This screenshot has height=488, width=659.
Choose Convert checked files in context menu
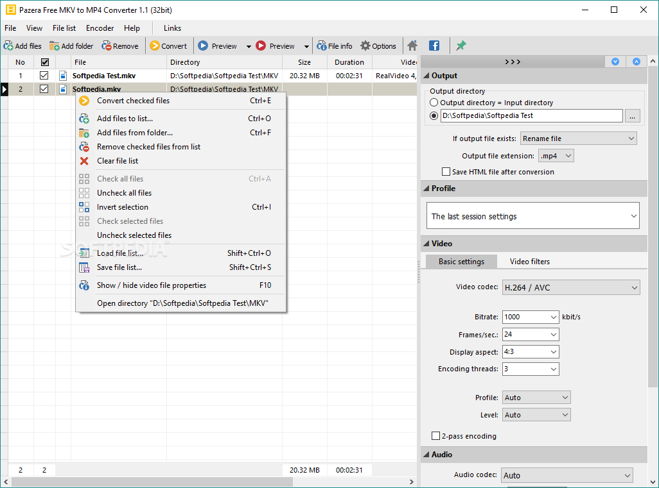pyautogui.click(x=180, y=101)
